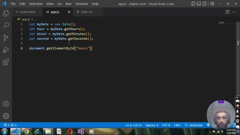Close the app.js tab
240x135 pixels.
[x=69, y=12]
